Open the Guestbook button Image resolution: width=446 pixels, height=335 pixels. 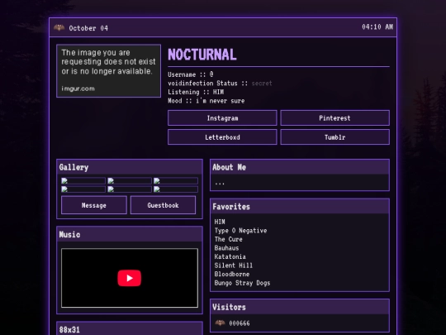[163, 205]
